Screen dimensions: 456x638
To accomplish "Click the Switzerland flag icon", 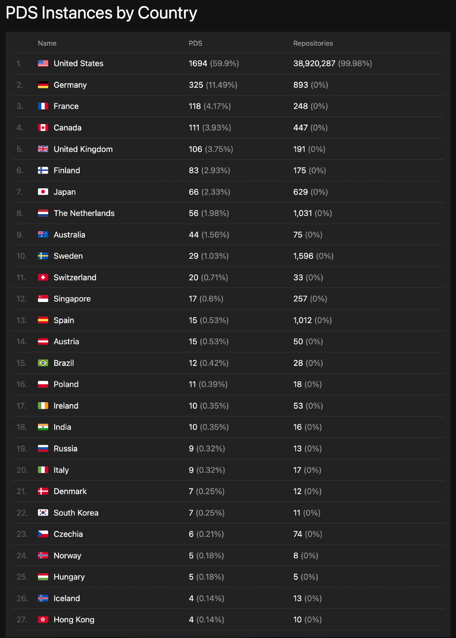I will tap(43, 278).
